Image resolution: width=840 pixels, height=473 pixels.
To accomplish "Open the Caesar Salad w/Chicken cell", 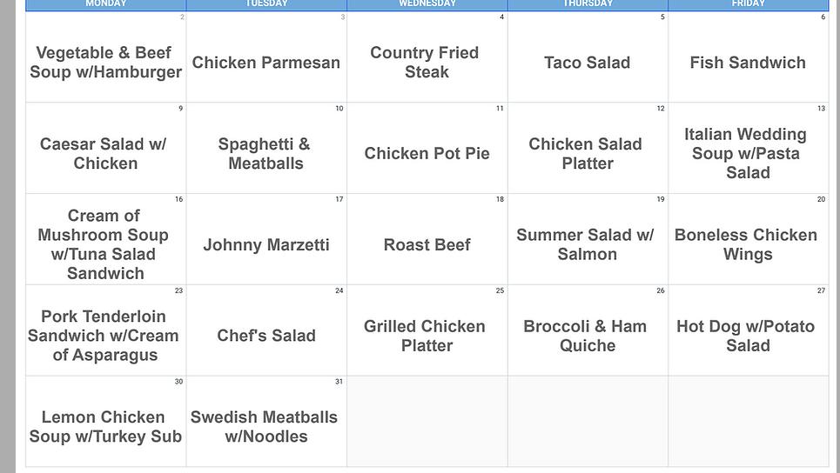I will pos(106,154).
